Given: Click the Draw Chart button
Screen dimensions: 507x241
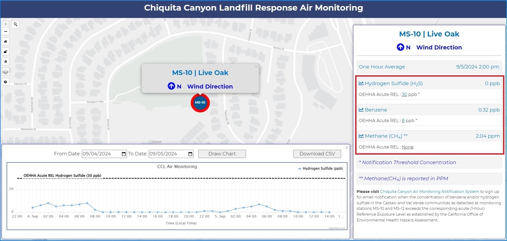Looking at the screenshot, I should [222, 154].
